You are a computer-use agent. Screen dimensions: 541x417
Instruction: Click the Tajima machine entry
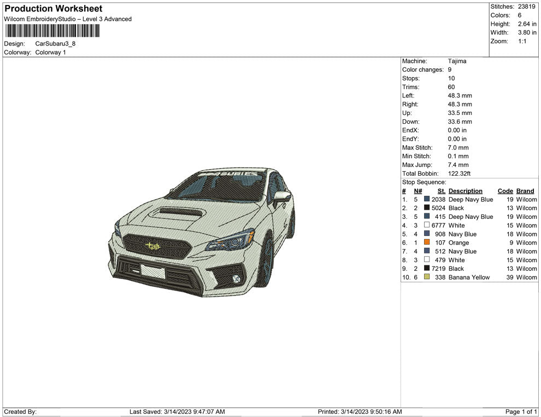(x=457, y=61)
